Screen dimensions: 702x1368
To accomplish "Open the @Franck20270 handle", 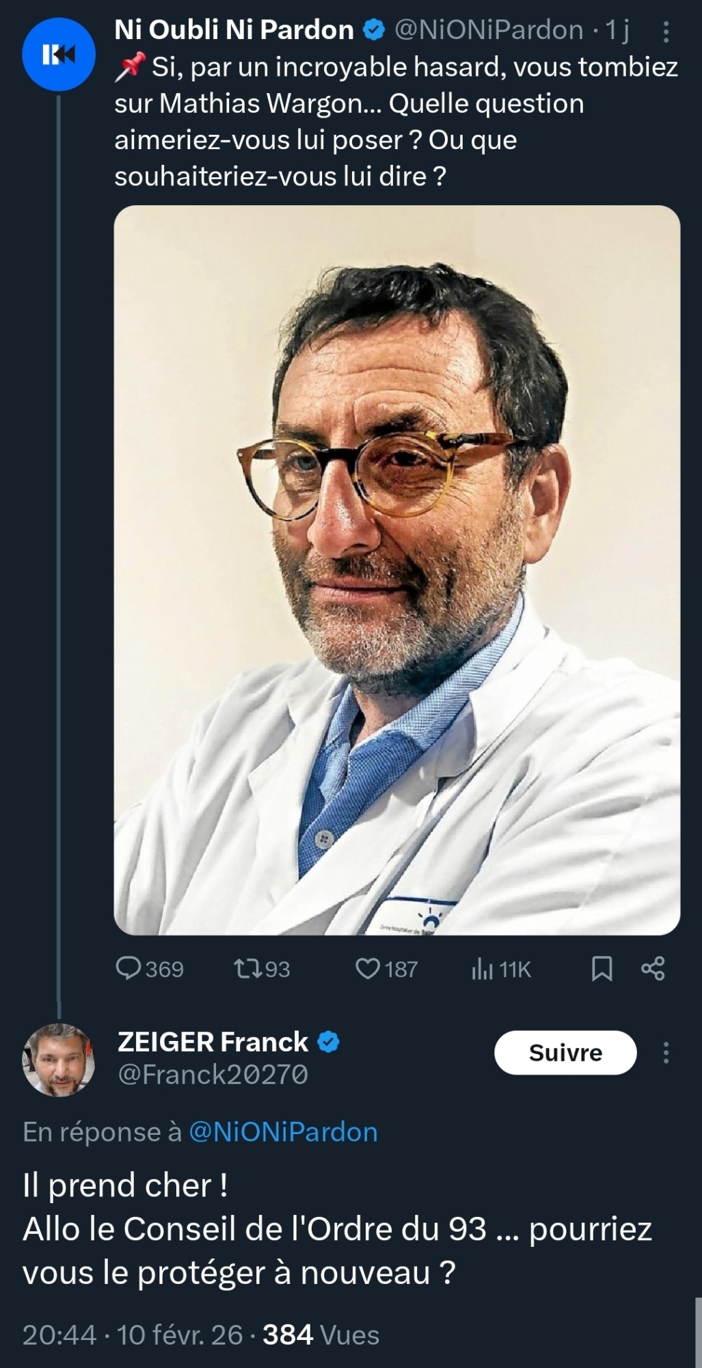I will (x=213, y=1075).
